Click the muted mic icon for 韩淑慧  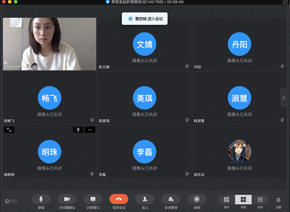click(x=282, y=120)
